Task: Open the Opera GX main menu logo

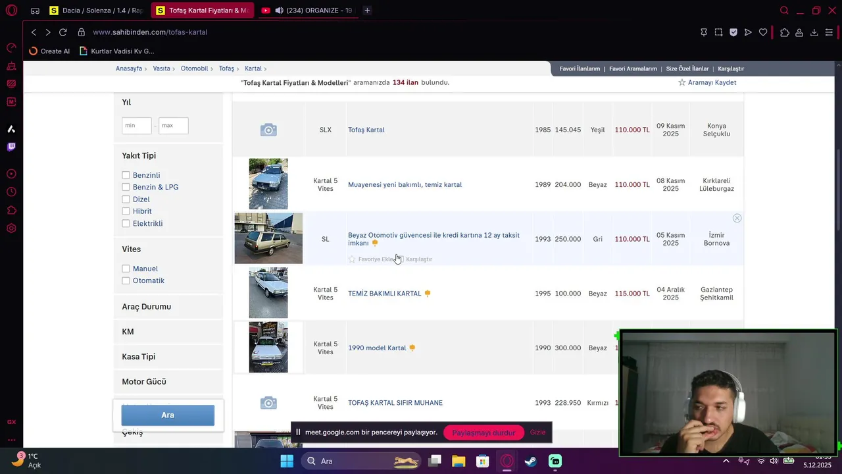Action: tap(11, 11)
